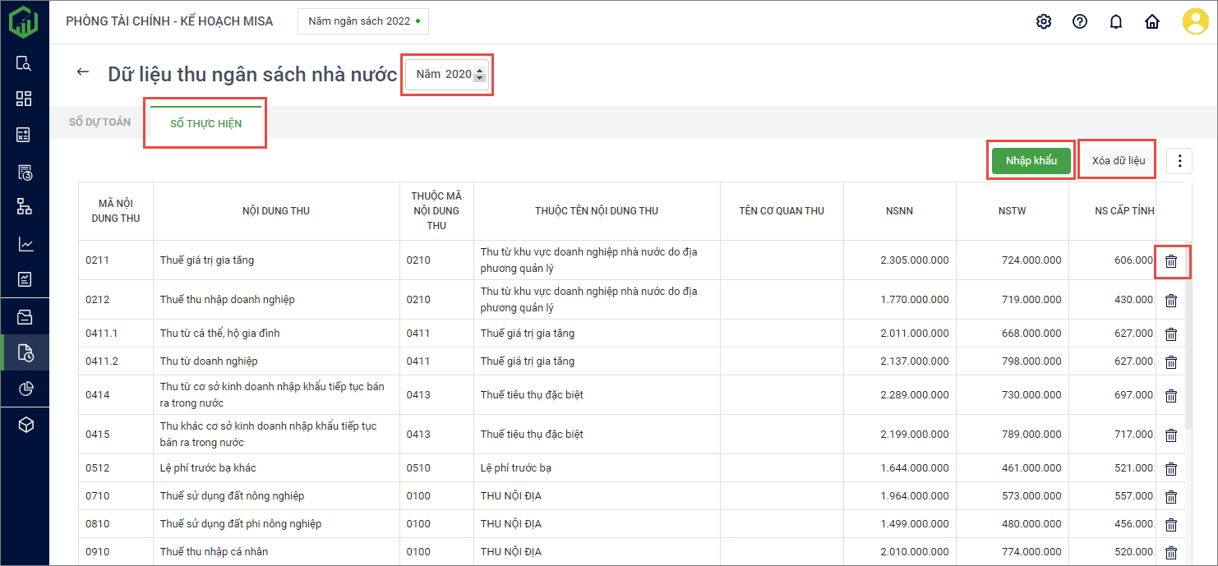Viewport: 1218px width, 566px height.
Task: Open the help question mark icon
Action: click(1080, 22)
